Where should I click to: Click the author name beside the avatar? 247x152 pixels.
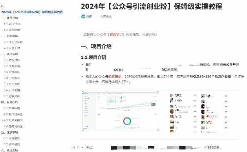[89, 16]
